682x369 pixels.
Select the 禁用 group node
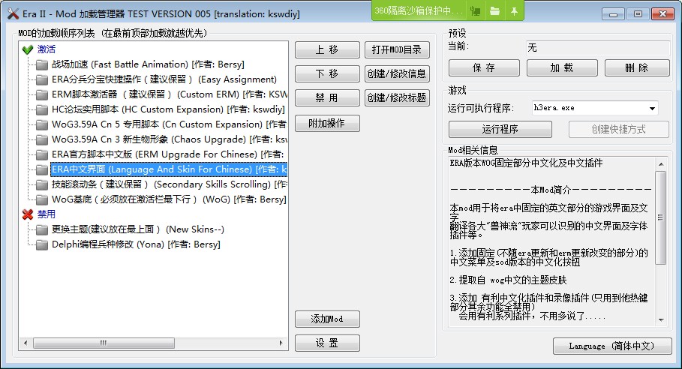pos(46,214)
